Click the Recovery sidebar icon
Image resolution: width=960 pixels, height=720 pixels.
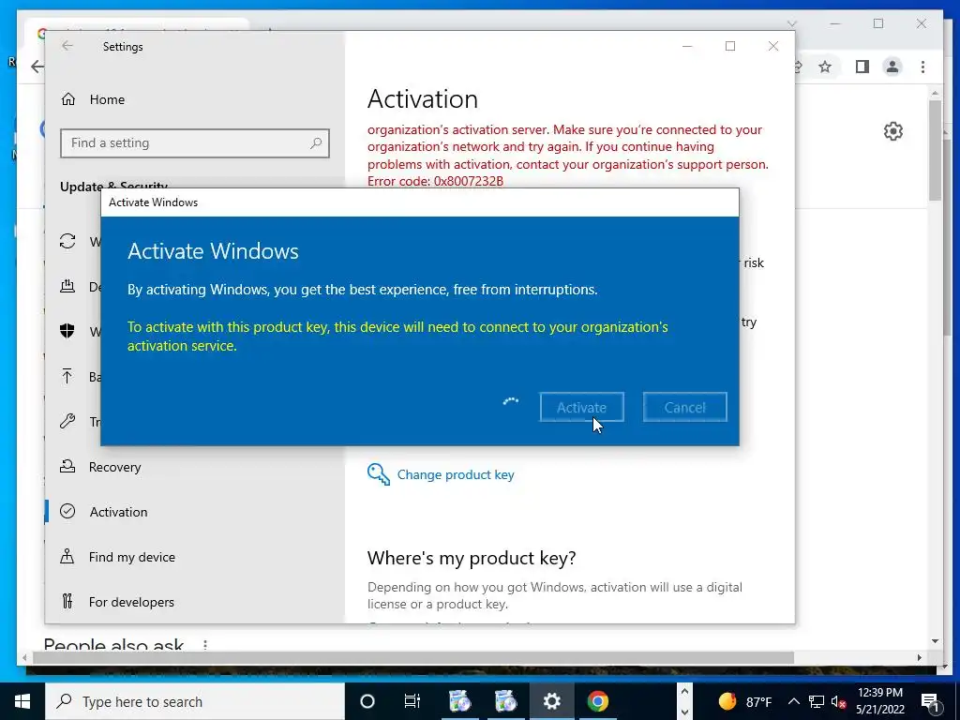pyautogui.click(x=67, y=467)
